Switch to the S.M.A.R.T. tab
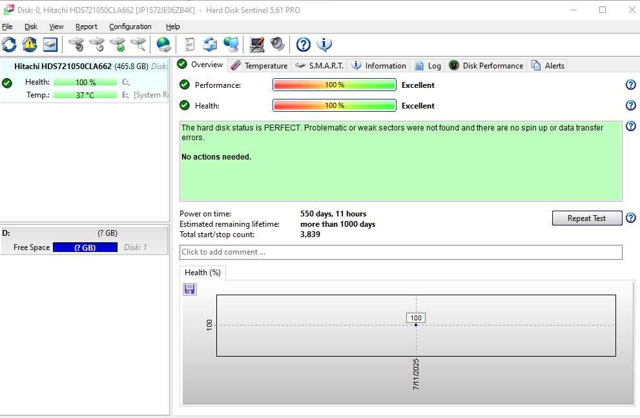The height and width of the screenshot is (418, 640). [319, 66]
